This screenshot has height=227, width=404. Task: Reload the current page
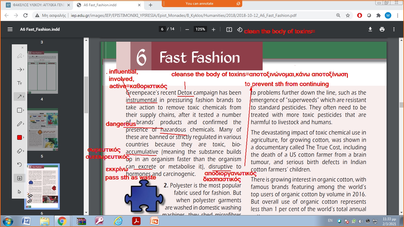click(x=25, y=15)
